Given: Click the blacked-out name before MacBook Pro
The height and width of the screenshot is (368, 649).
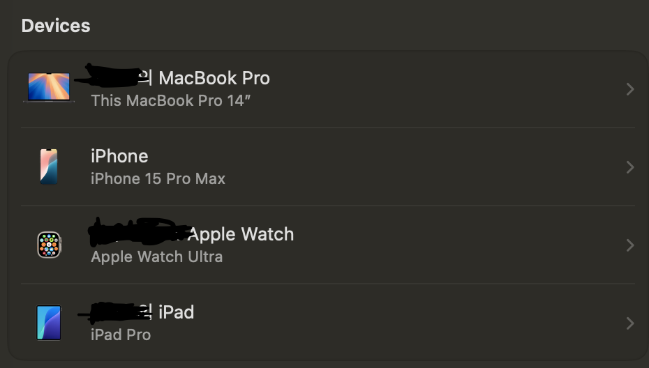Looking at the screenshot, I should coord(112,76).
